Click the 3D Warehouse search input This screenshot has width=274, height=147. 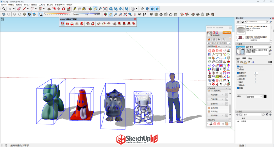pos(256,22)
